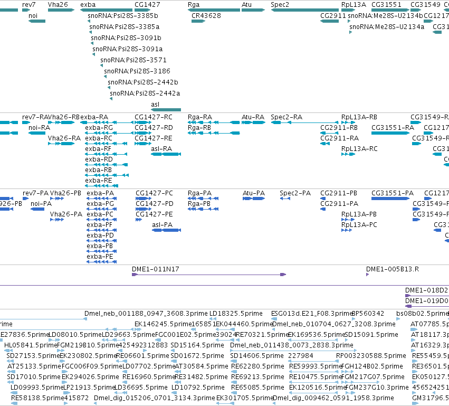Select the Spec2-RA transcript label
The height and width of the screenshot is (406, 449).
pos(286,117)
